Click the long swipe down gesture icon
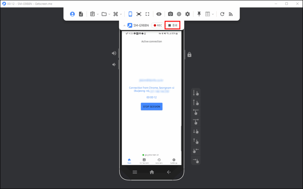The image size is (303, 189). pos(196,93)
